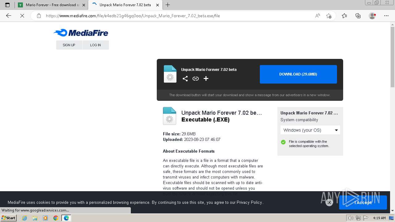Viewport: 395px width, 222px height.
Task: Click the read aloud icon in address bar
Action: [318, 16]
